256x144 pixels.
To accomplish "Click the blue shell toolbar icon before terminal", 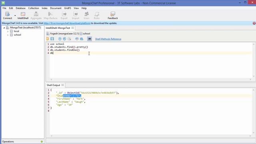I will point(82,39).
